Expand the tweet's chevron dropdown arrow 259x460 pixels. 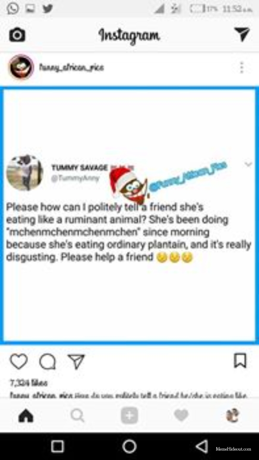click(x=249, y=164)
